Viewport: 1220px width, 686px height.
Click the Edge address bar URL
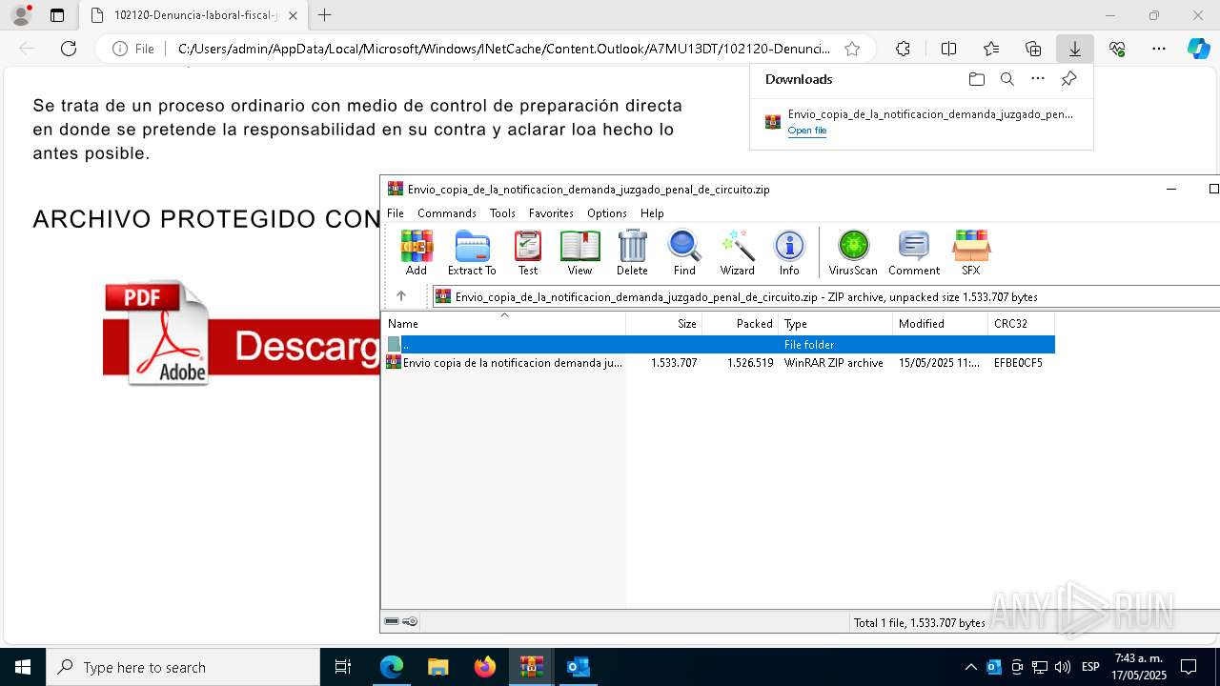click(x=503, y=49)
